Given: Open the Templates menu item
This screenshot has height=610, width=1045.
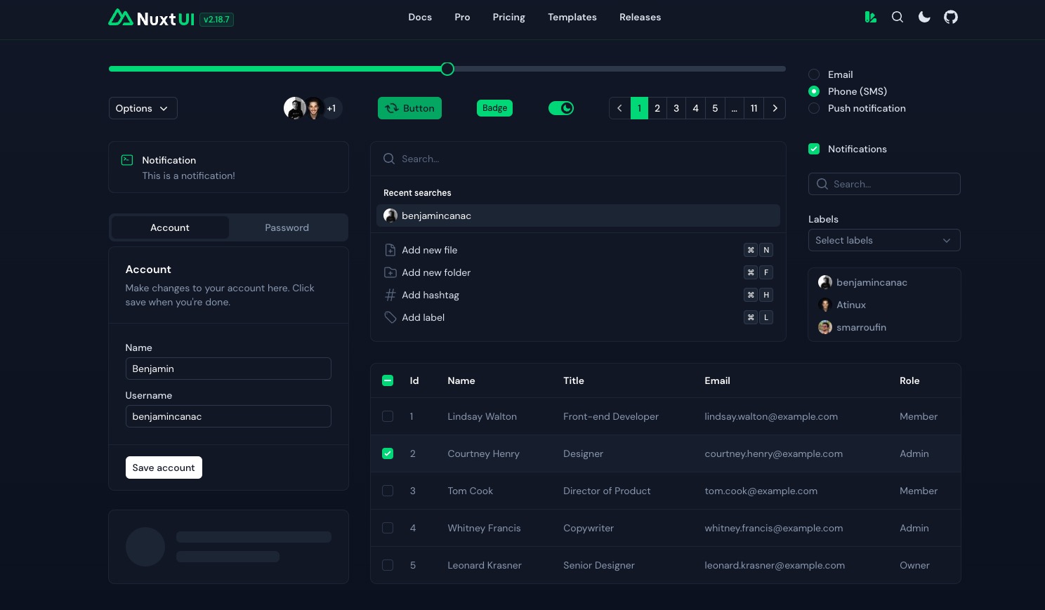Looking at the screenshot, I should click(572, 17).
